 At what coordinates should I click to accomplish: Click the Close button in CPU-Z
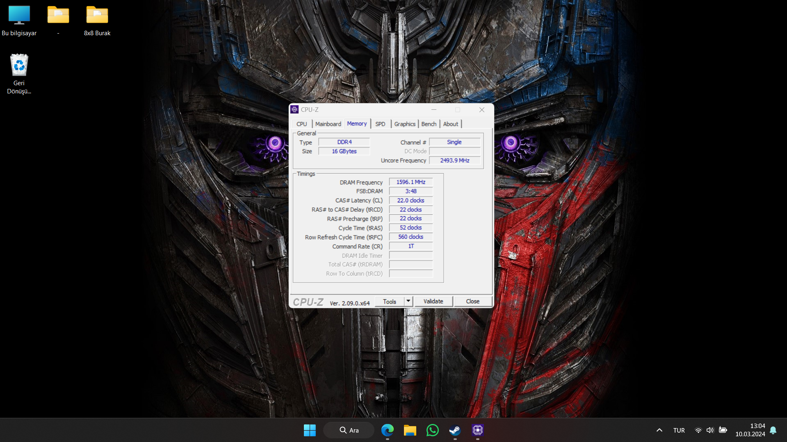click(x=472, y=301)
